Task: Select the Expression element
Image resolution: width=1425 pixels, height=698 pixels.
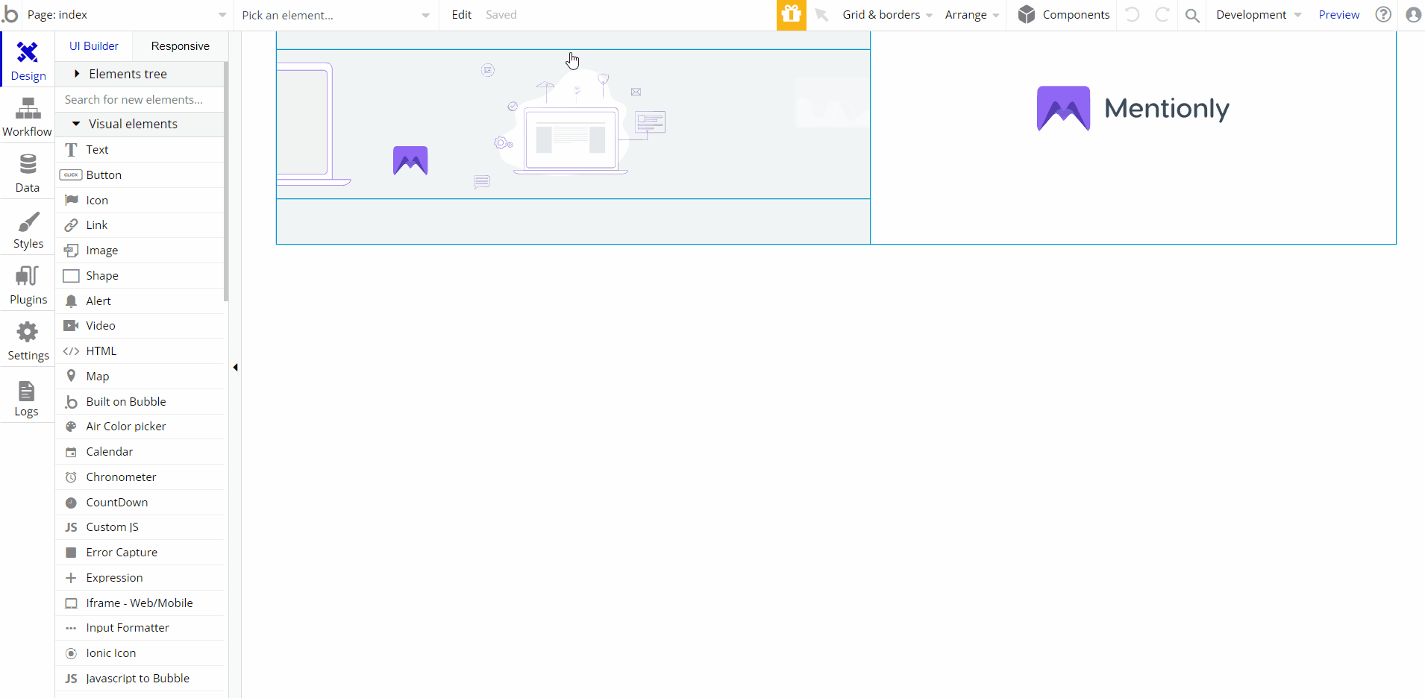Action: click(140, 578)
